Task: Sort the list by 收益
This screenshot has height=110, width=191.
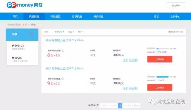Action: [71, 32]
